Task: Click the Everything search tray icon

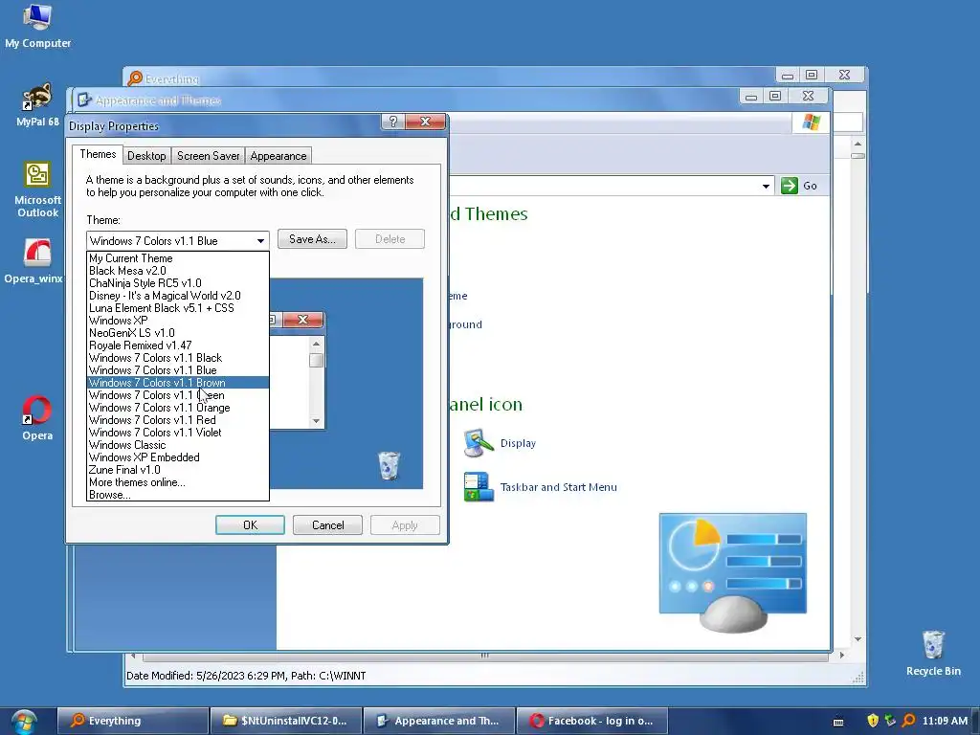Action: pos(909,721)
